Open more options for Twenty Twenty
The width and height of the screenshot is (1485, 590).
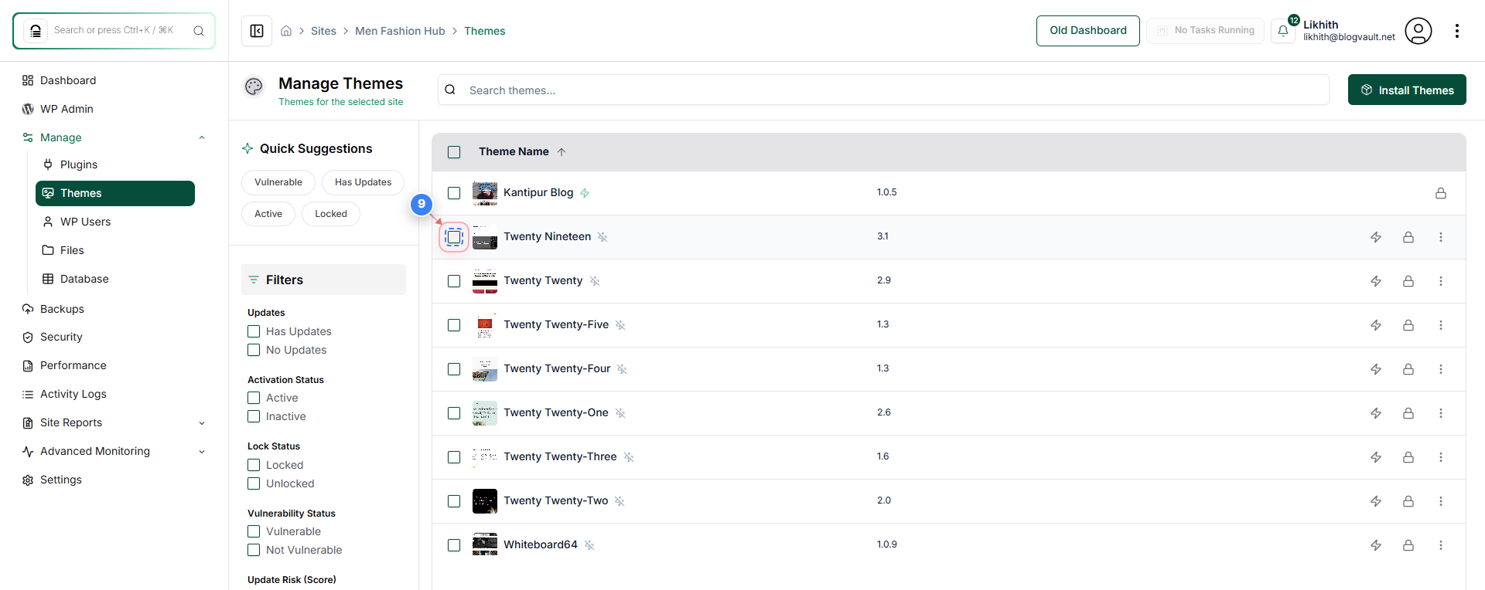[1441, 281]
